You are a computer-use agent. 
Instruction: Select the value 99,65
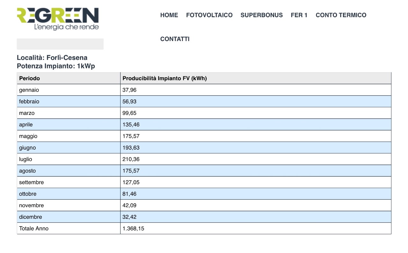pos(129,113)
